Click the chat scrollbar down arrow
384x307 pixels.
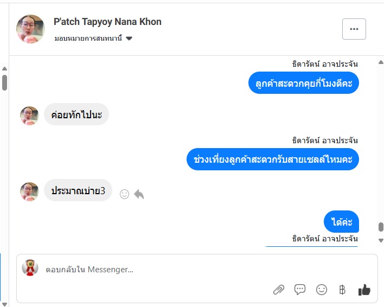coord(381,240)
